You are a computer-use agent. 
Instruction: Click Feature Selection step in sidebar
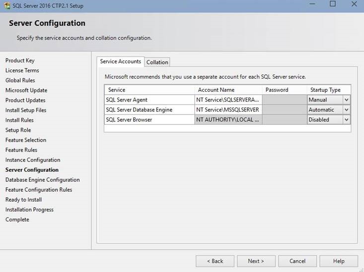pyautogui.click(x=26, y=140)
